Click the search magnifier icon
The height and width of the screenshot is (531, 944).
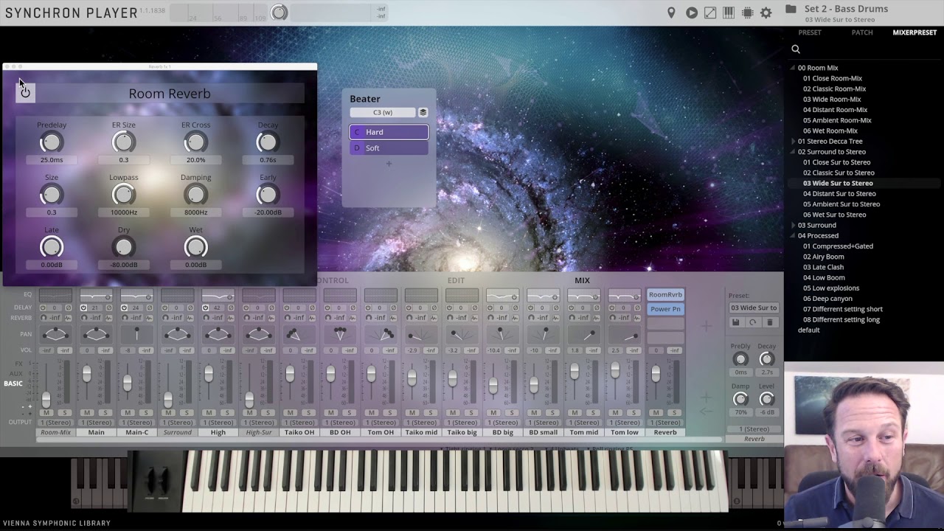pyautogui.click(x=796, y=49)
